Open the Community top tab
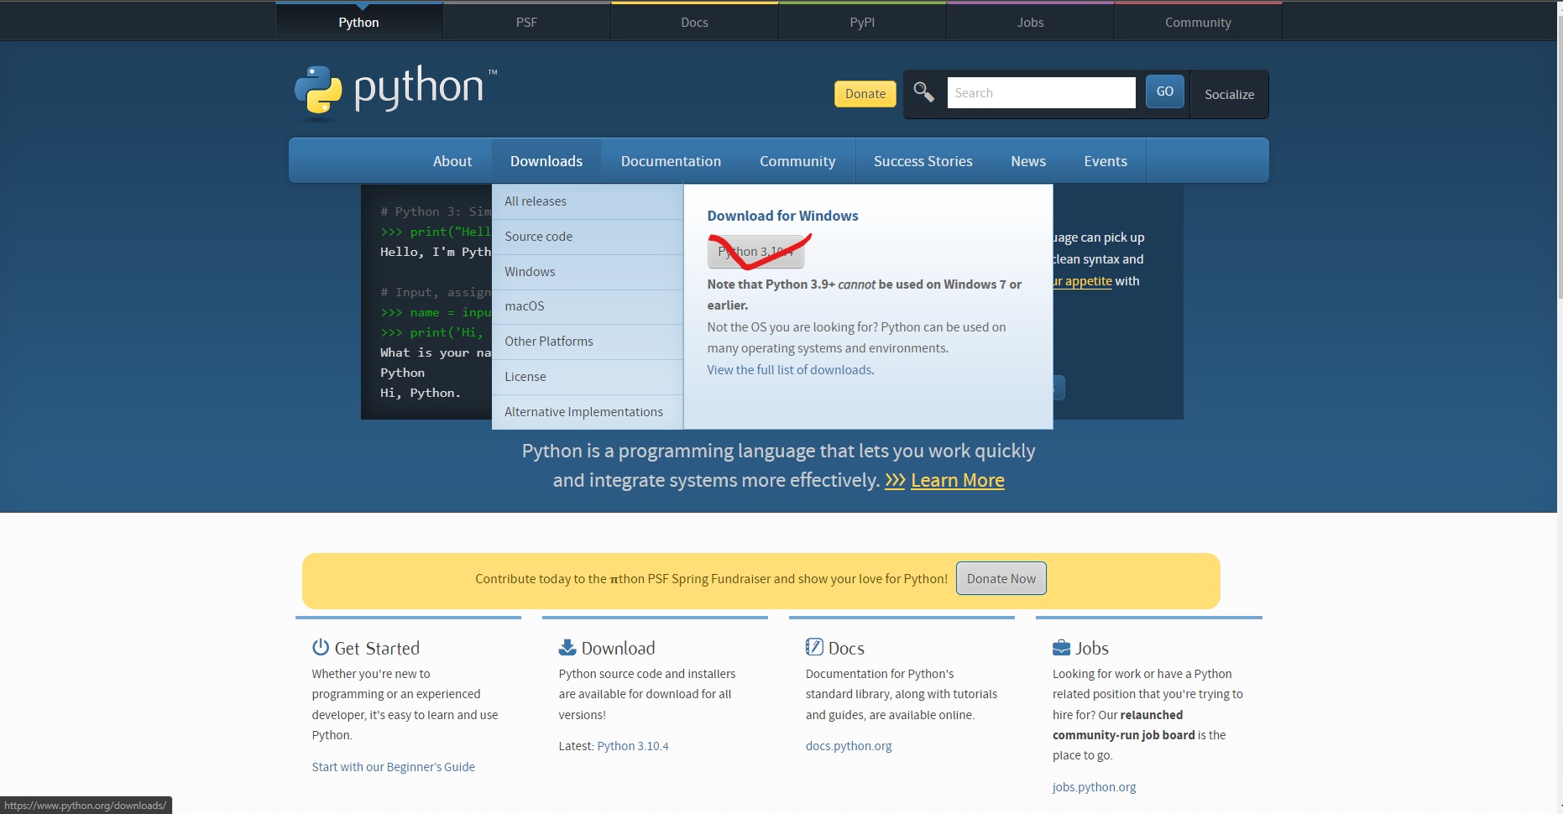1563x814 pixels. pos(1198,22)
